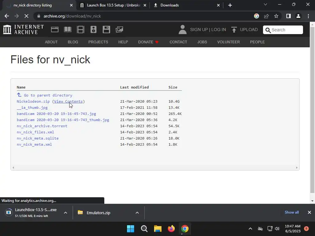Open __ia_thumb.jpg file link
The image size is (315, 236).
32,108
